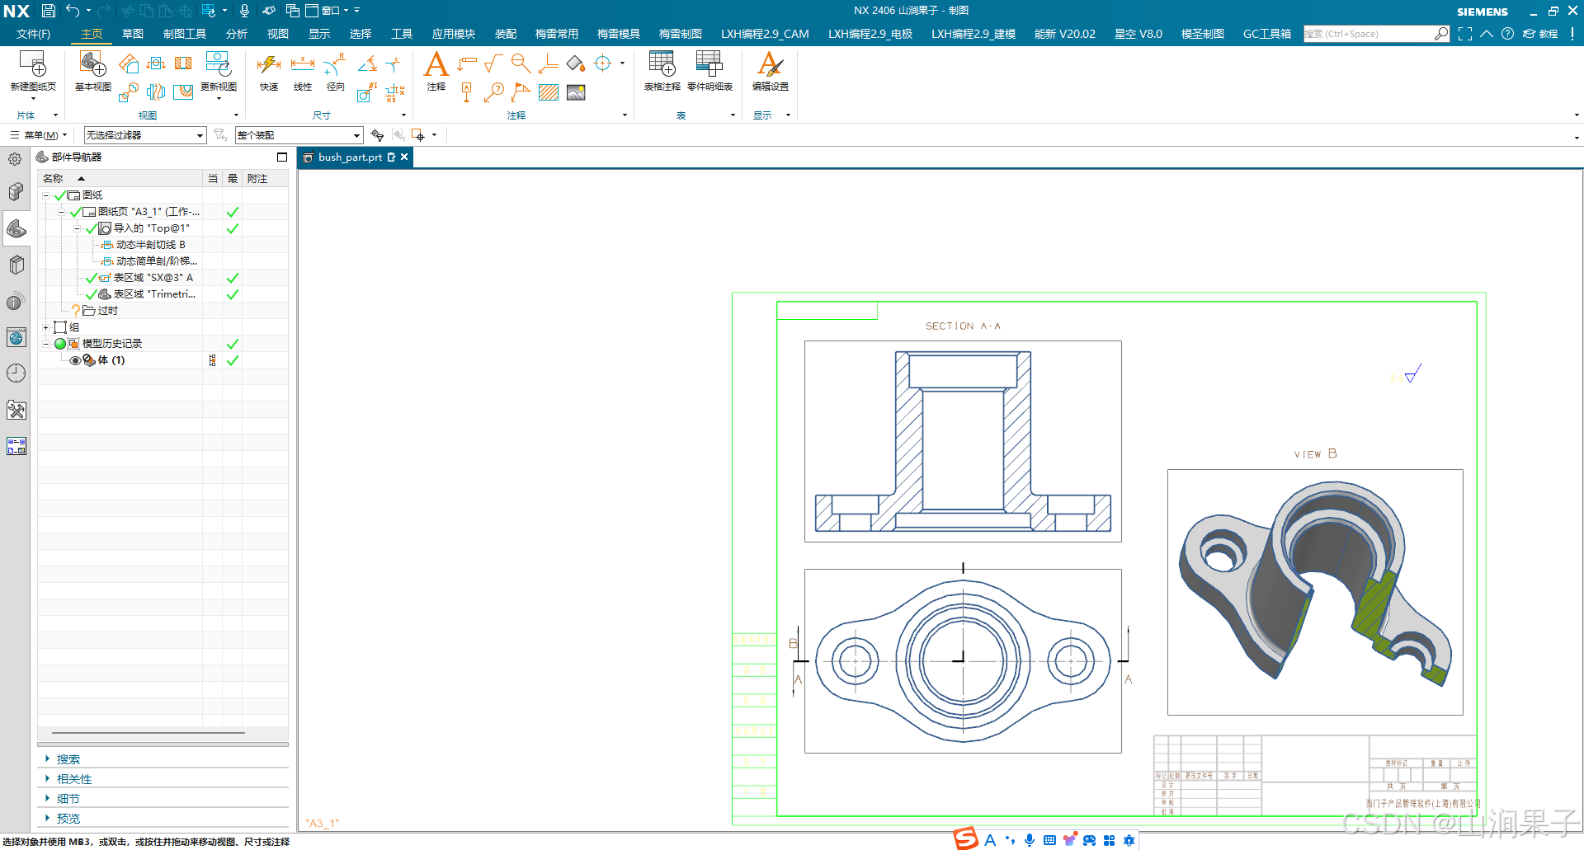
Task: Toggle check mark on 导入的 "Top@1" row
Action: coord(91,228)
